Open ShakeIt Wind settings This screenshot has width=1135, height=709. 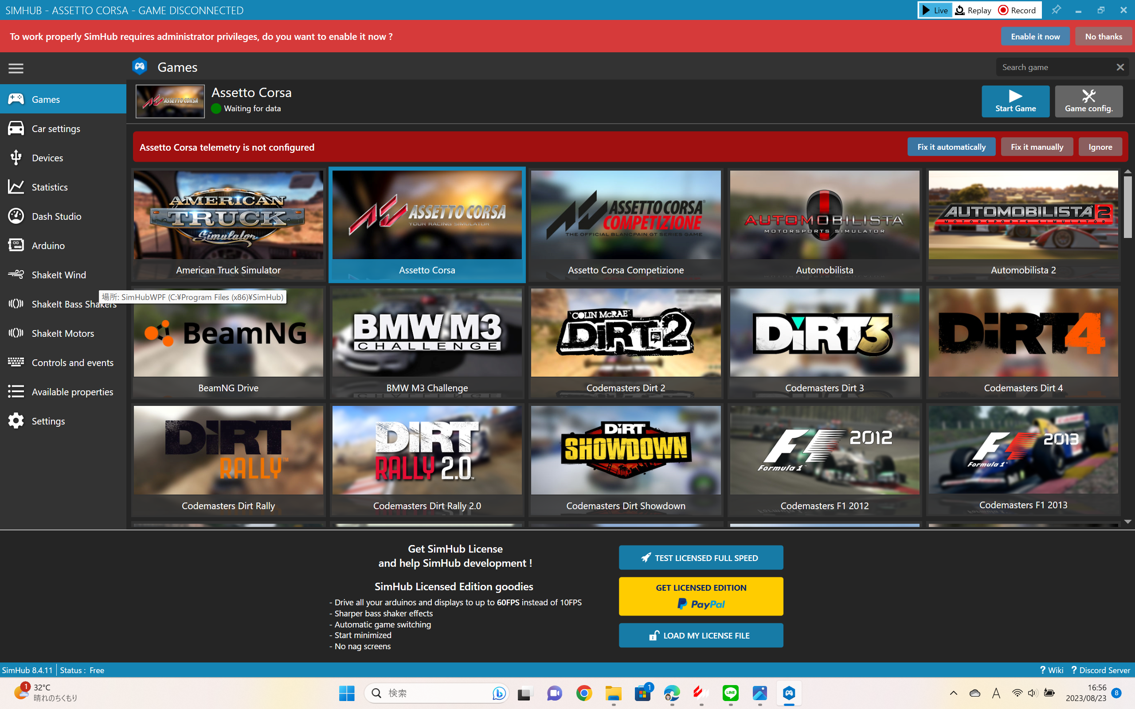(59, 275)
